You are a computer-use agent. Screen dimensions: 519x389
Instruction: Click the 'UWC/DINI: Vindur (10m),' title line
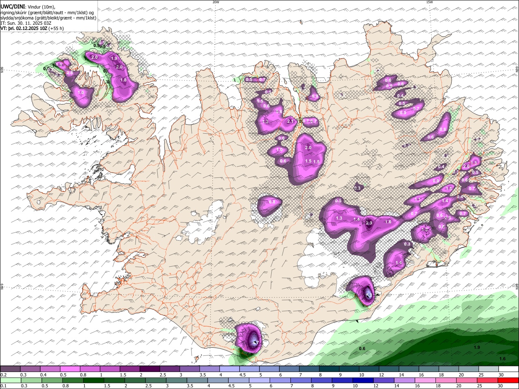click(x=28, y=7)
